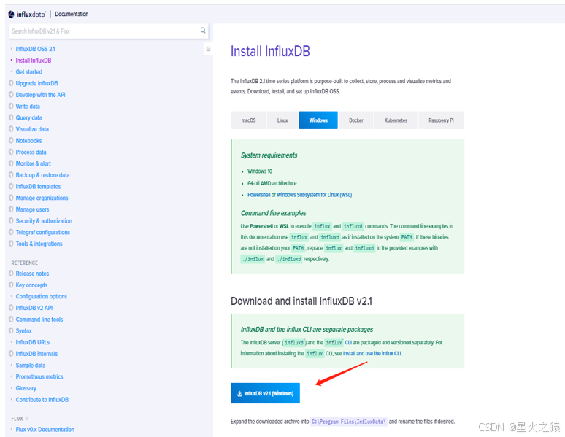This screenshot has height=437, width=565.
Task: Collapse sidebar using the toggle icon
Action: [208, 49]
